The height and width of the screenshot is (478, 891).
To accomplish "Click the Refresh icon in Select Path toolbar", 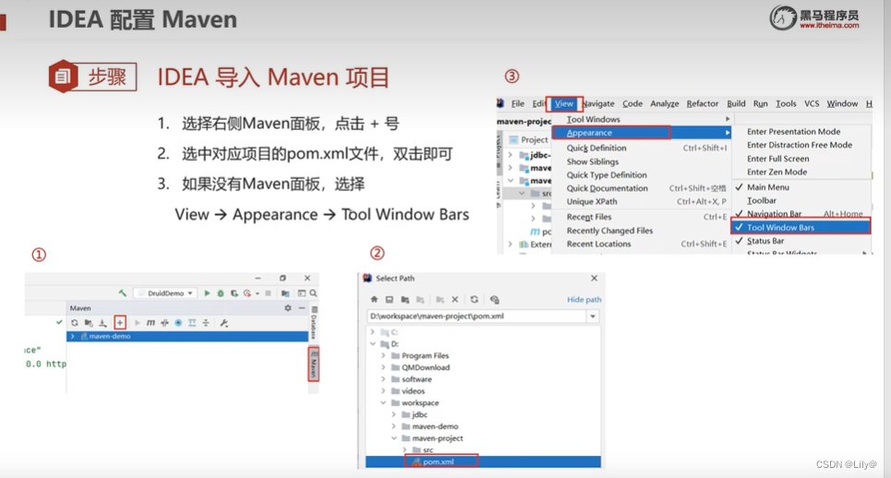I will pos(475,299).
